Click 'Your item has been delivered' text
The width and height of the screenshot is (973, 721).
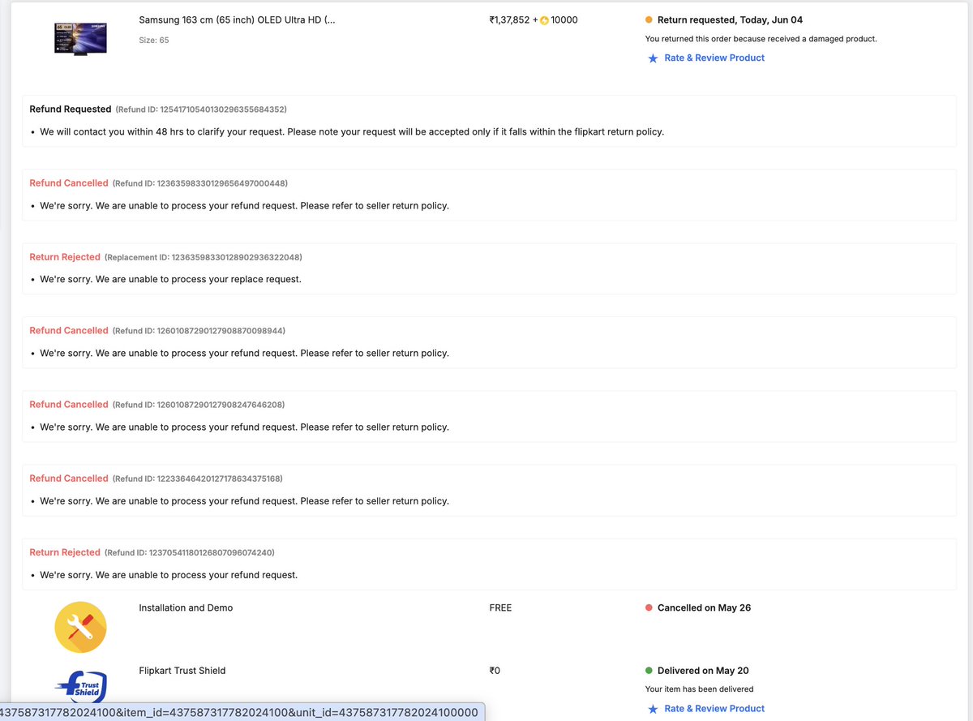point(699,689)
